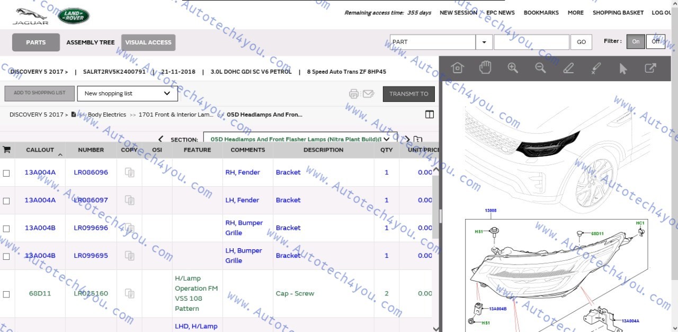Zoom out on the parts diagram
Screen dimensions: 678x332
point(540,68)
